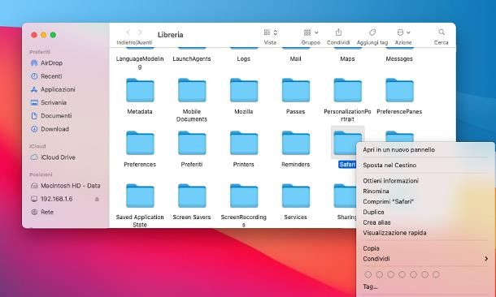Select the 192.168.1.6 network location
This screenshot has height=297, width=496.
[51, 199]
